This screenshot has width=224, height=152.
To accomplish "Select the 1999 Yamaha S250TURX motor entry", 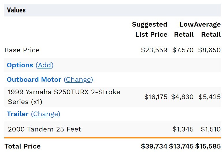I will tap(64, 97).
